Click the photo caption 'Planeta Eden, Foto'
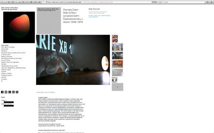 [46, 92]
